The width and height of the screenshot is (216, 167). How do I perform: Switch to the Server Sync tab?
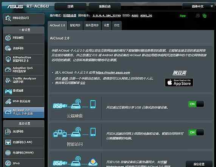[92, 25]
